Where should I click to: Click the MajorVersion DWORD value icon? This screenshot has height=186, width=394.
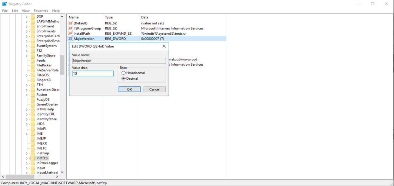71,39
